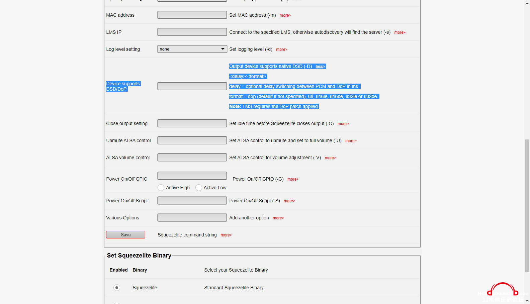
Task: Open the Log level setting dropdown
Action: tap(192, 49)
